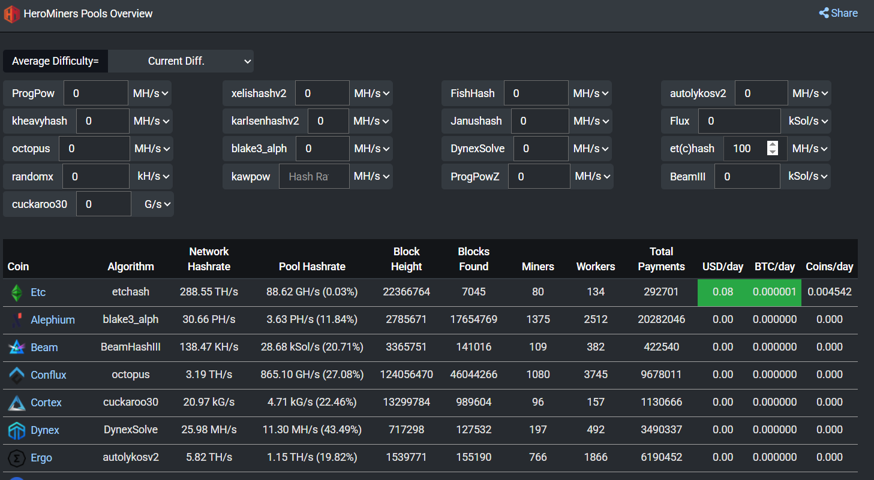Screen dimensions: 874x480
Task: Click the kawpow Hash Rate input field
Action: click(314, 176)
